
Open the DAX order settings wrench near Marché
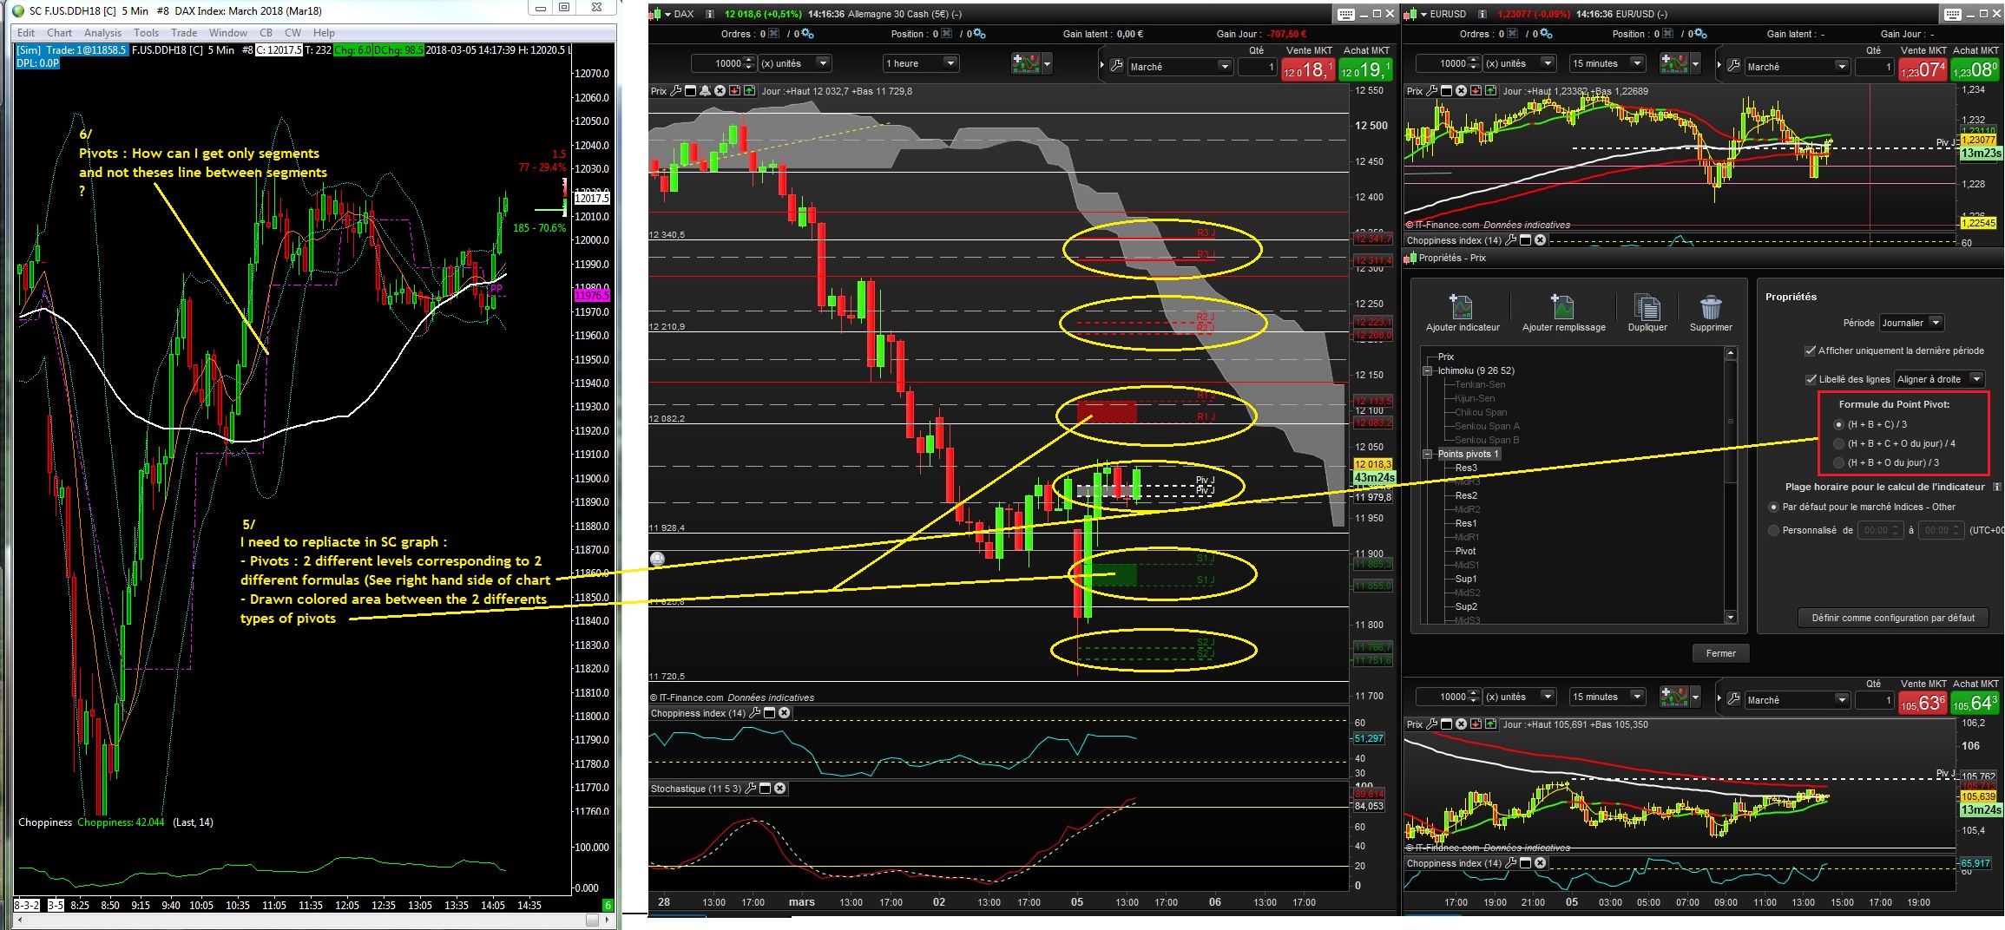1117,66
